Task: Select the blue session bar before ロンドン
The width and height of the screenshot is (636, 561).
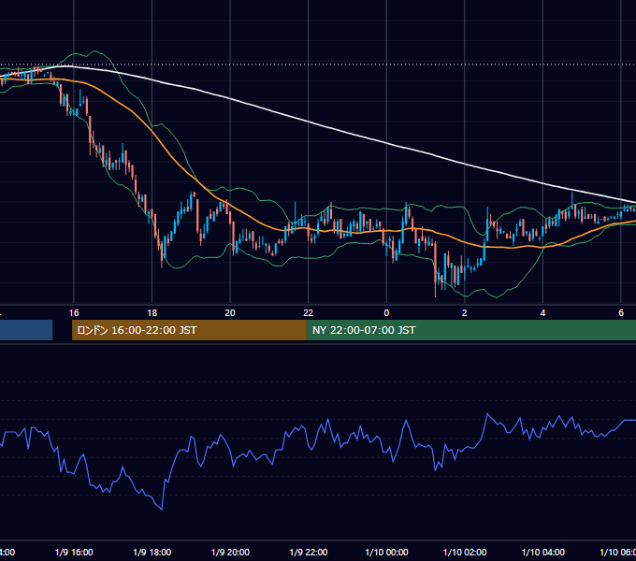Action: 26,330
